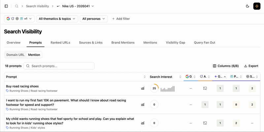Click SearchGPT rank 2 in Buy road racing row
The width and height of the screenshot is (264, 132).
(252, 88)
